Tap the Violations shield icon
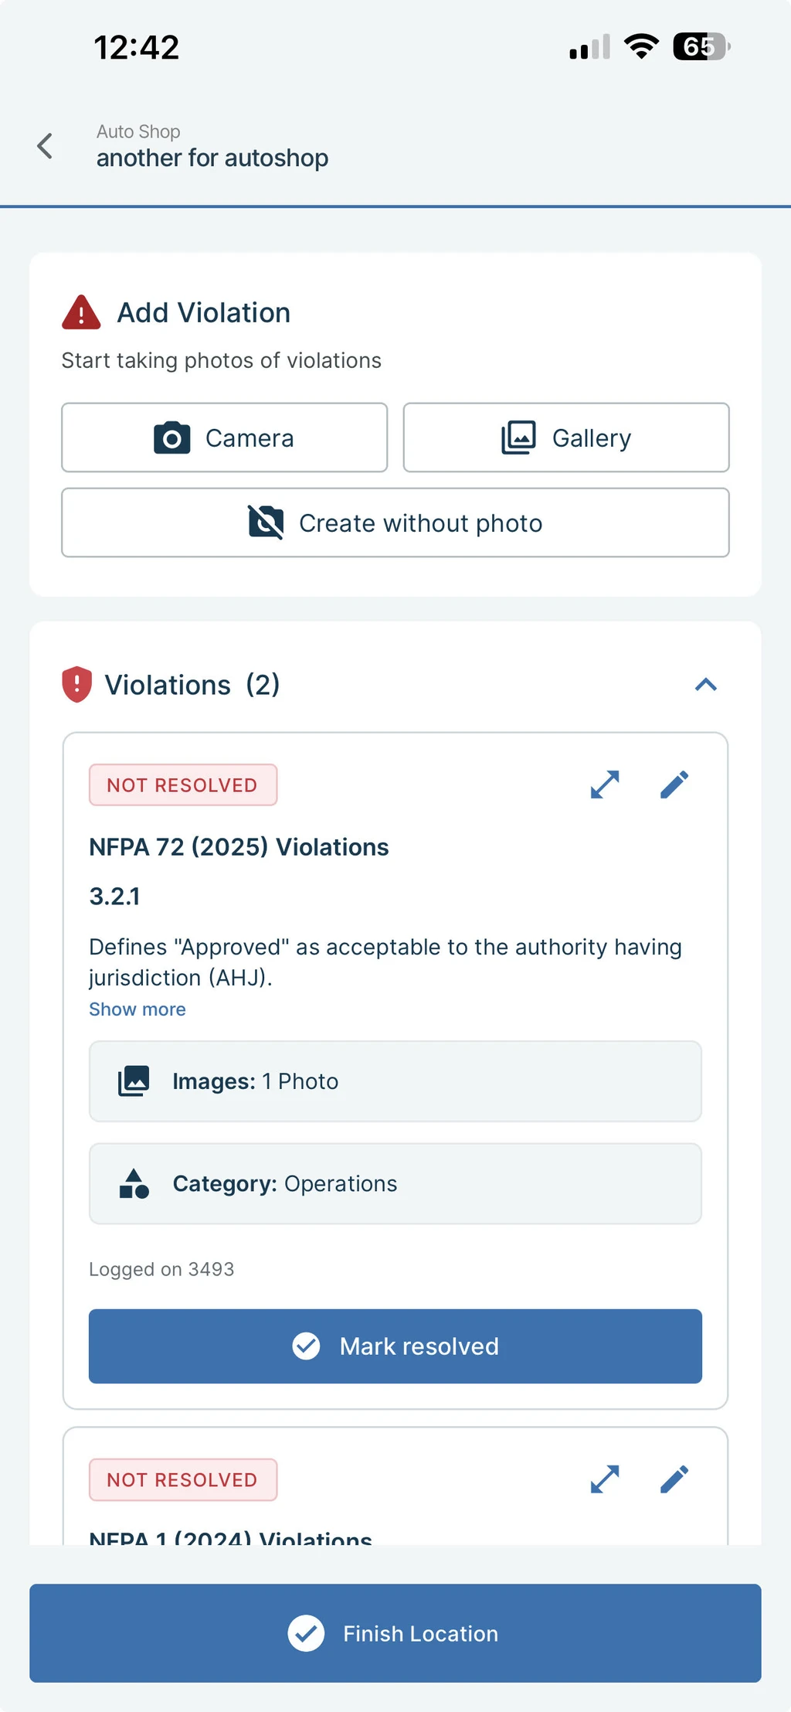 coord(76,685)
